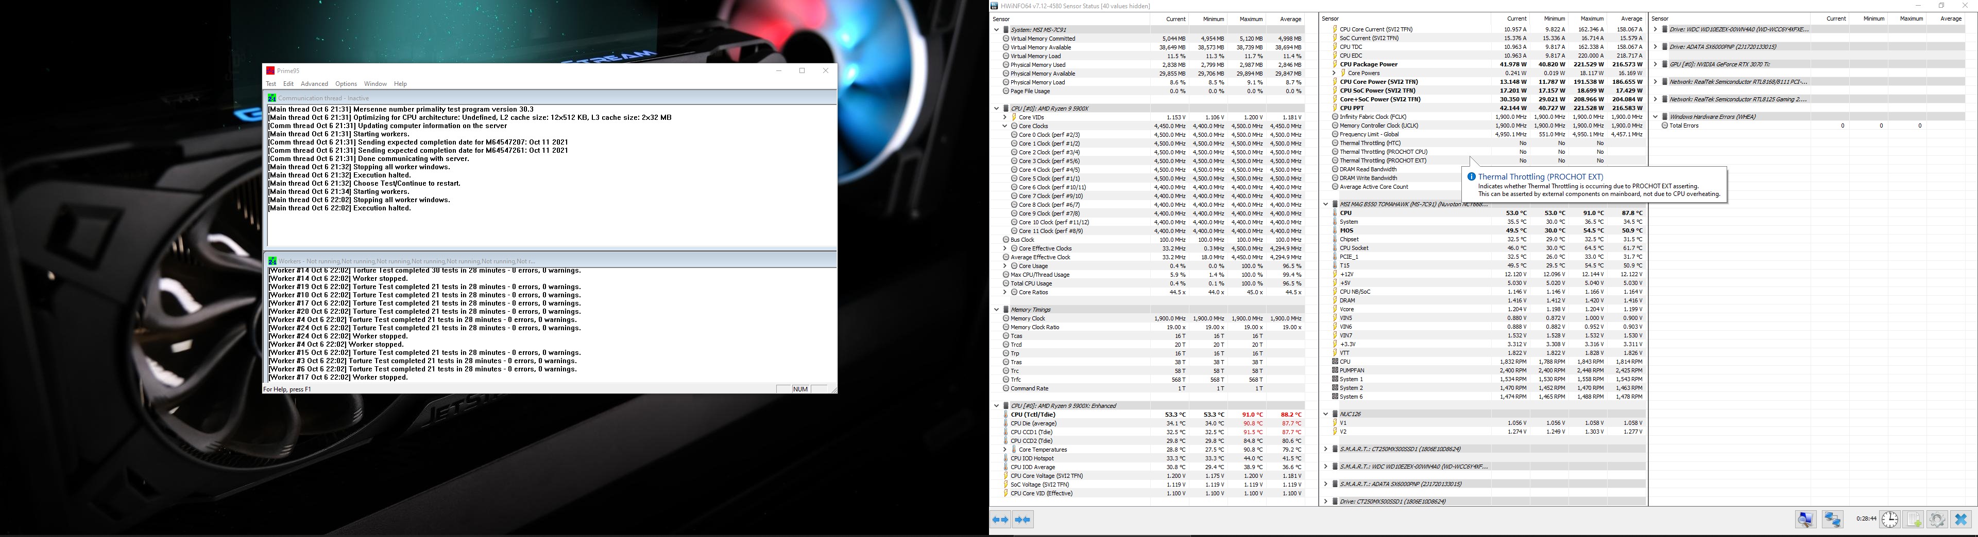Expand Drive: ADATA SX6000PNP sensor group
Image resolution: width=1978 pixels, height=537 pixels.
(x=1656, y=47)
